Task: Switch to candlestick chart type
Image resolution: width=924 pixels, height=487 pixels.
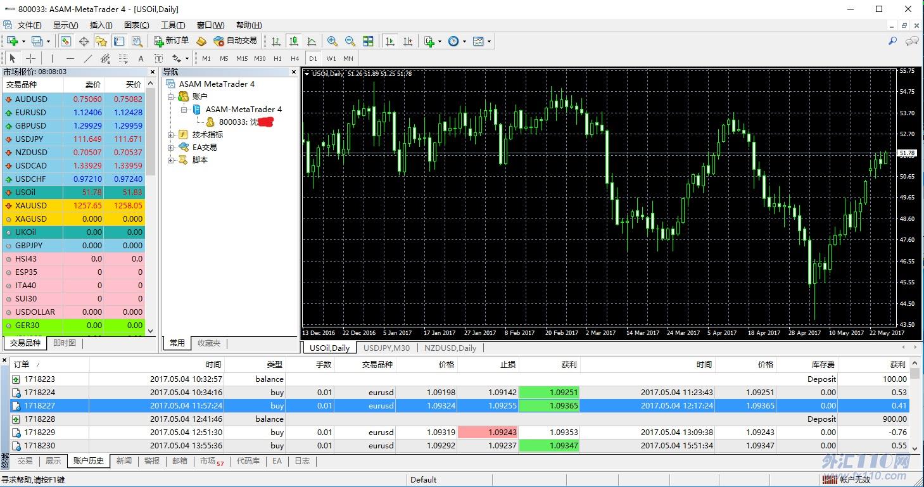Action: 294,41
